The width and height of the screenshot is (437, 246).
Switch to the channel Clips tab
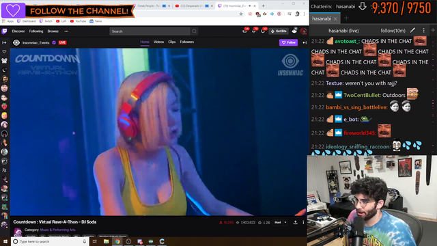pos(171,42)
